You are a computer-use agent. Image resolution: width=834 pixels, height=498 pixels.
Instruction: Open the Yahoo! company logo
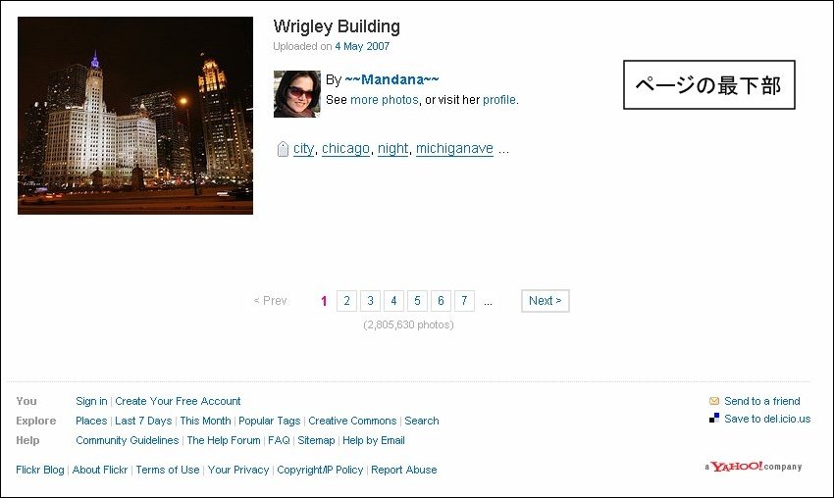[x=754, y=467]
